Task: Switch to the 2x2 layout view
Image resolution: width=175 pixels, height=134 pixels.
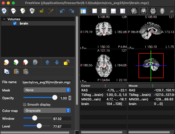Action: click(x=104, y=11)
